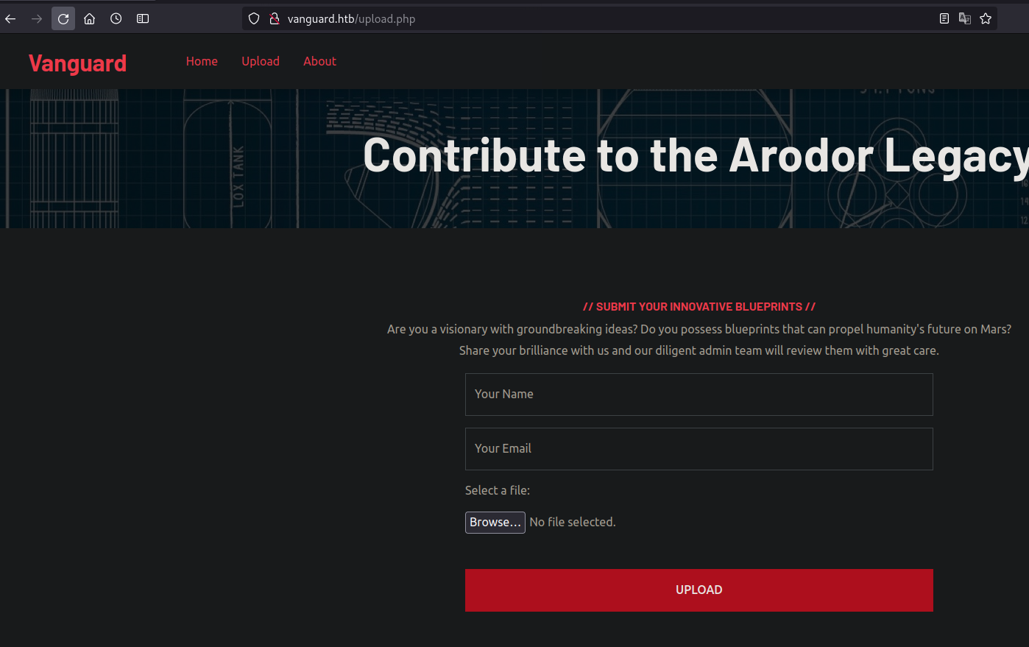Reload the page with the refresh icon
Viewport: 1029px width, 647px height.
pyautogui.click(x=63, y=19)
